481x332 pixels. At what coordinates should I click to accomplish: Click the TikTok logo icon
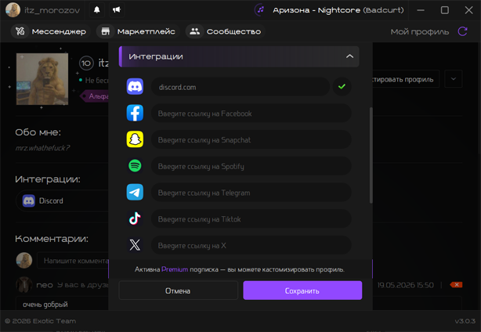tap(135, 218)
